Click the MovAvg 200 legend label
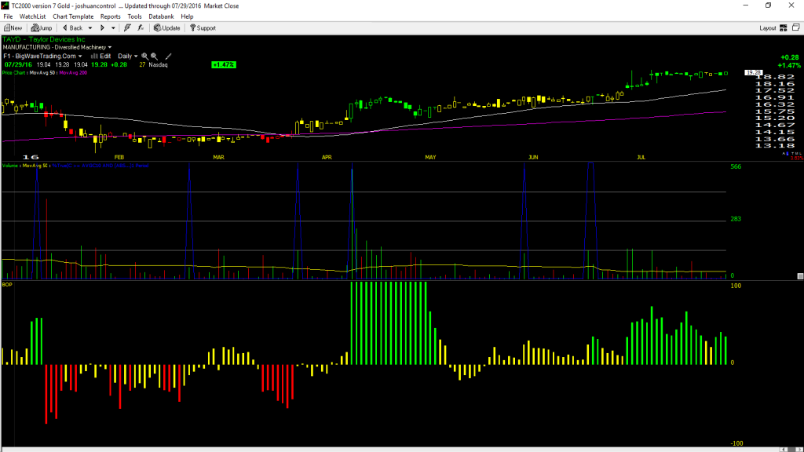Screen dimensions: 804x452 [x=73, y=73]
